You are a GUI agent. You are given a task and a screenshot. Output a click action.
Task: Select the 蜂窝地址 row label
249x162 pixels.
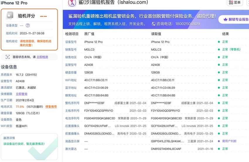coord(71,95)
